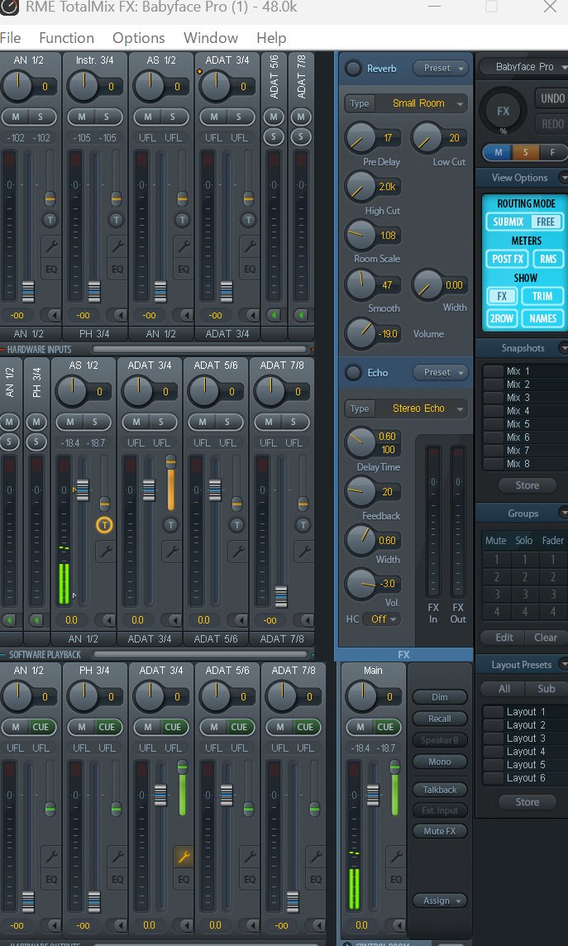568x946 pixels.
Task: Click the Reverb Pre Delay knob
Action: (x=360, y=137)
